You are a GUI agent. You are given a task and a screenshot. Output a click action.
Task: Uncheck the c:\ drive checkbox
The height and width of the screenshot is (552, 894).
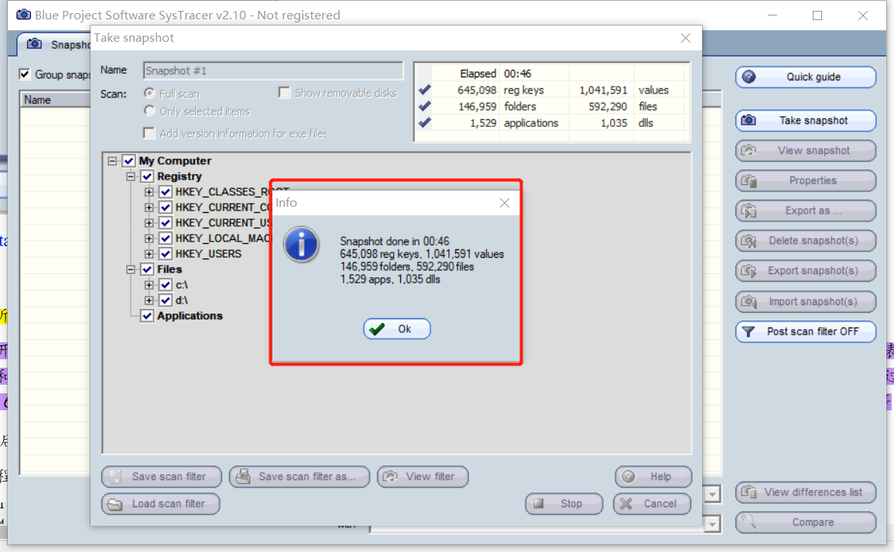click(166, 285)
